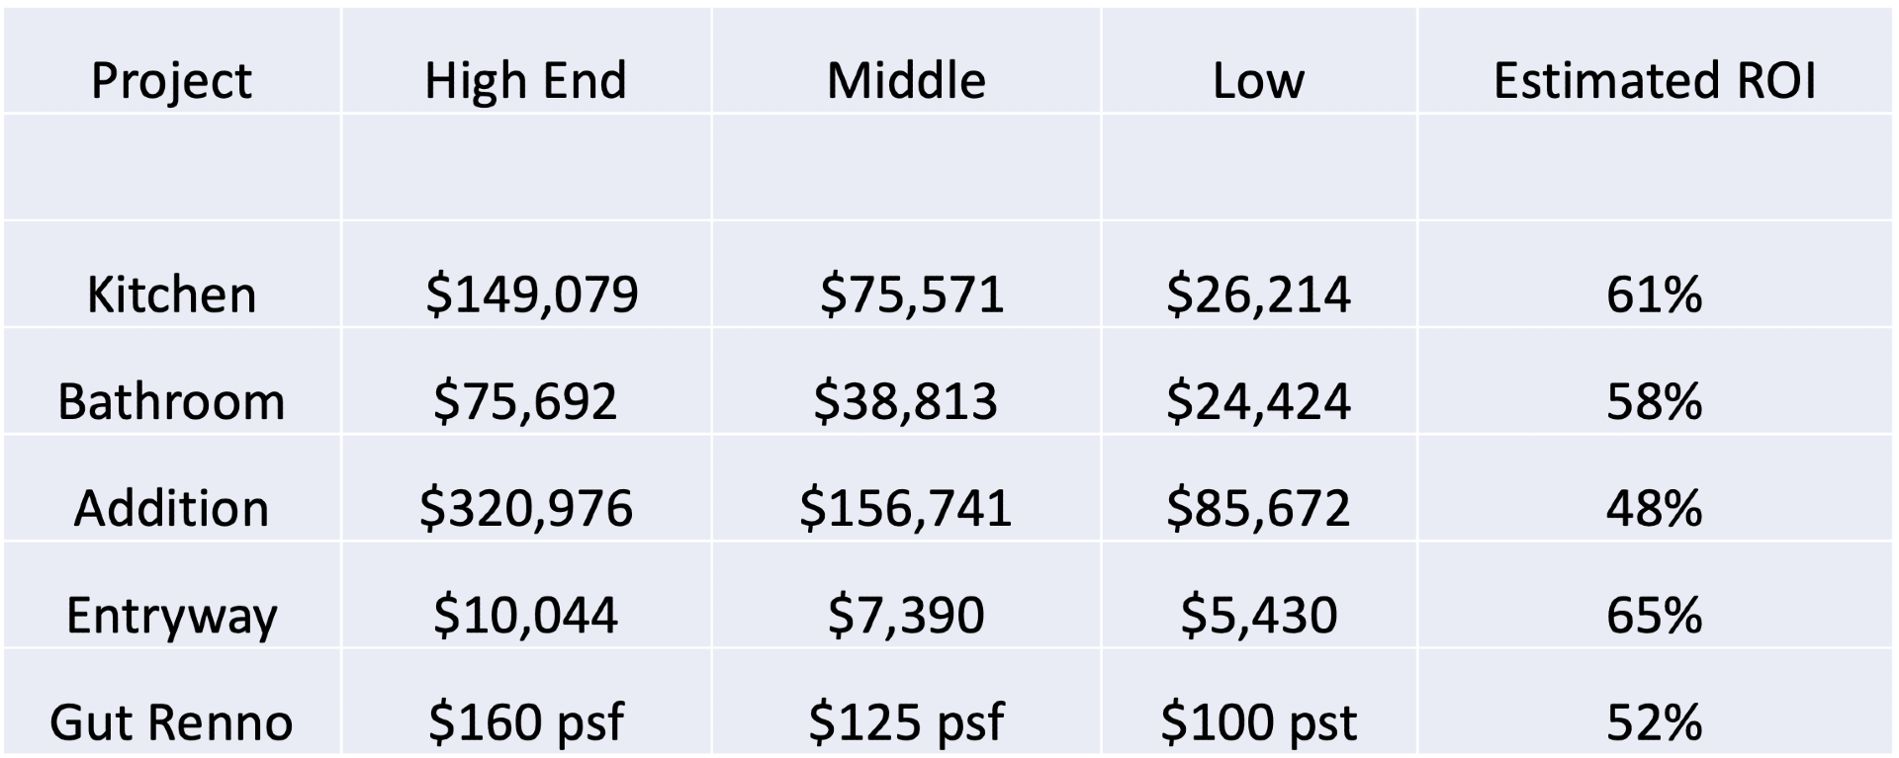
Task: Click the Bathroom row label
Action: pyautogui.click(x=171, y=401)
